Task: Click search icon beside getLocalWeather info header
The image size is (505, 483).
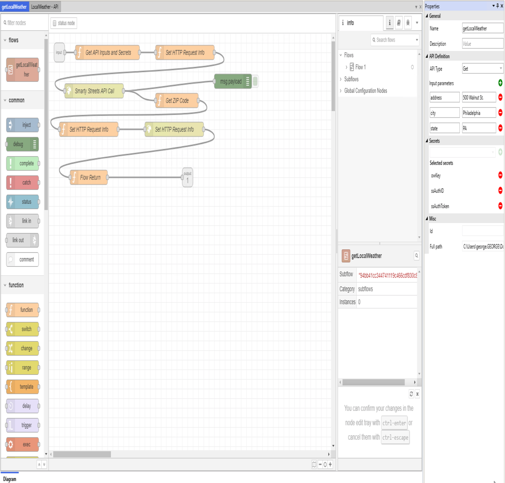Action: tap(416, 256)
